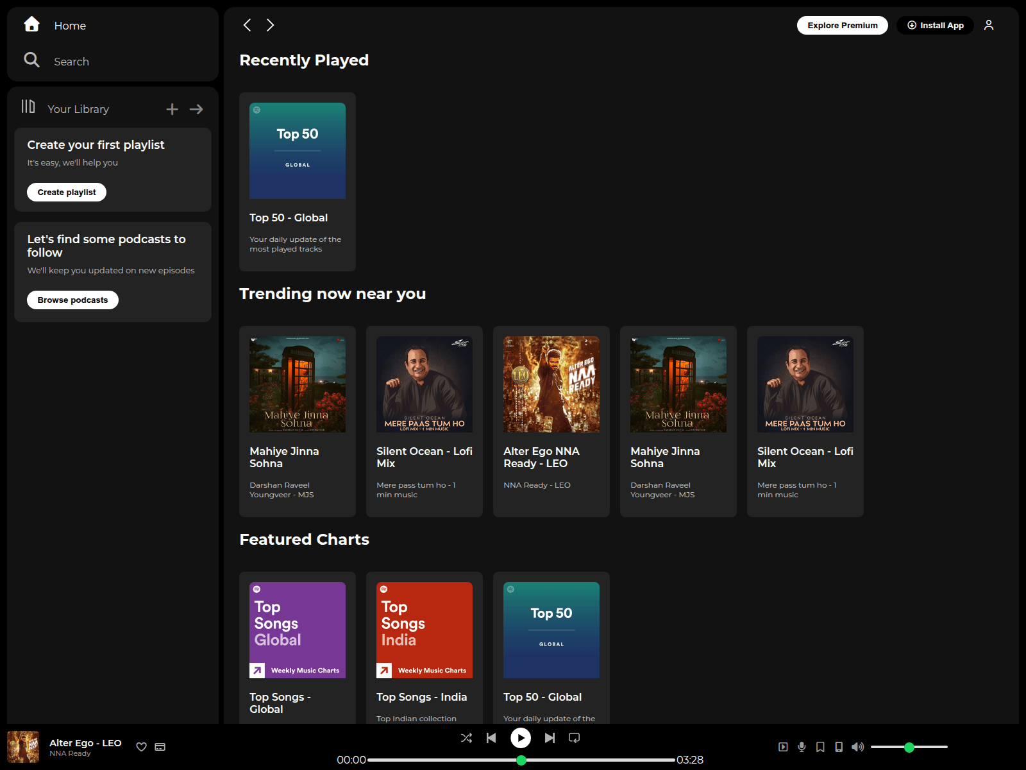
Task: Click the Home label in sidebar
Action: coord(70,26)
